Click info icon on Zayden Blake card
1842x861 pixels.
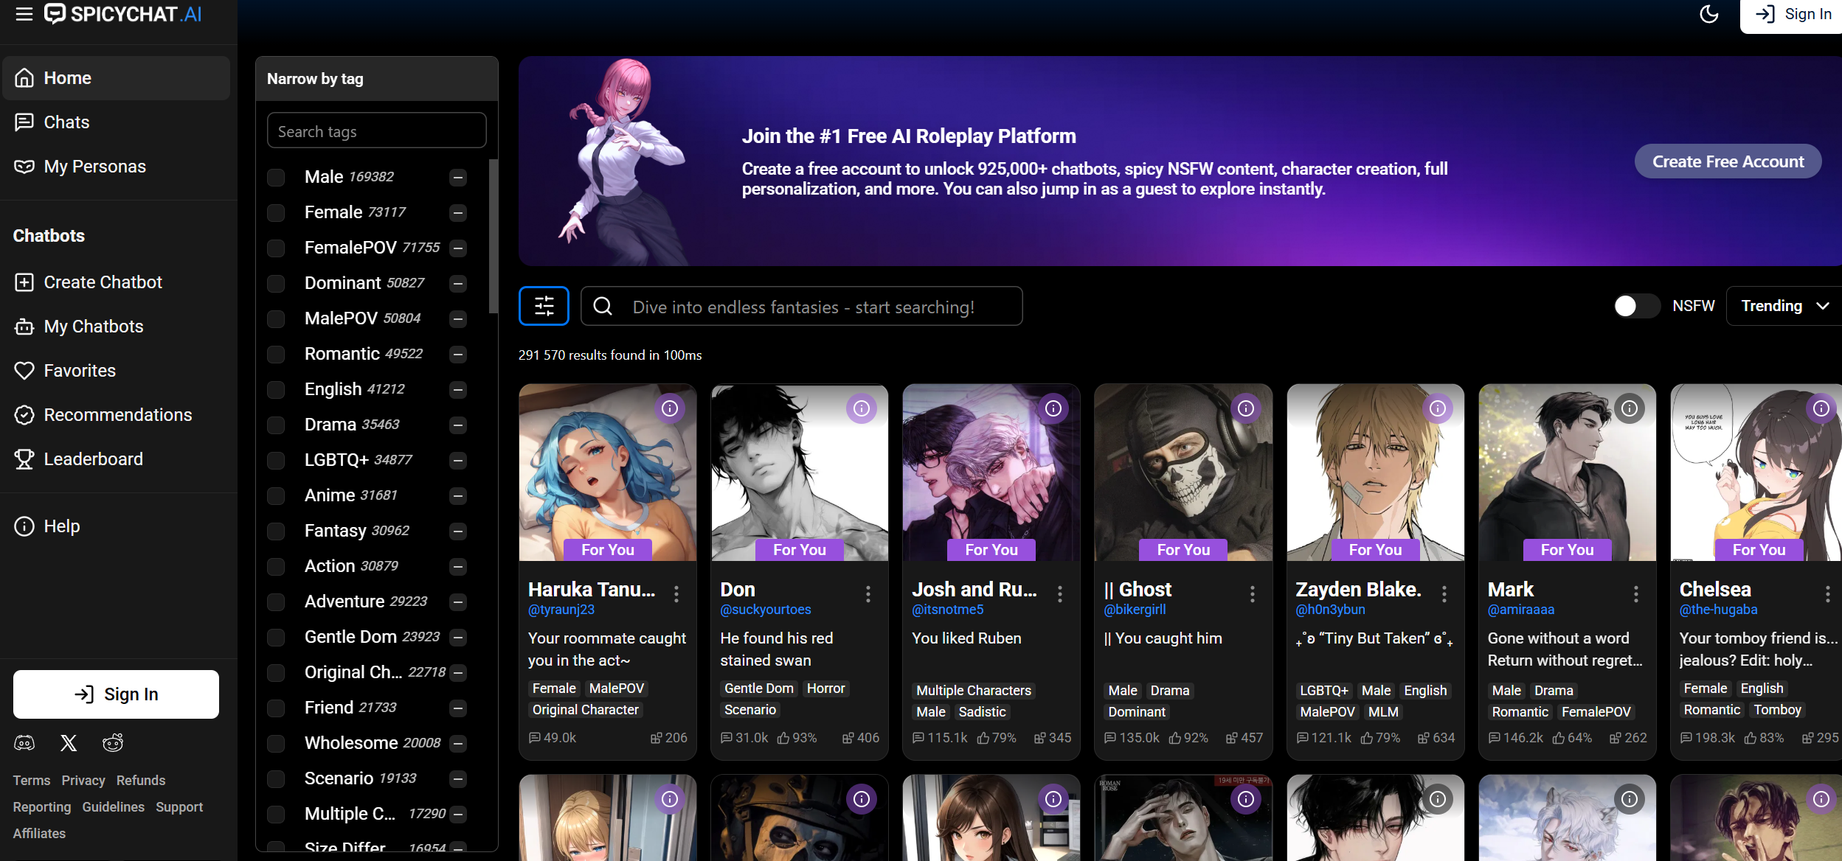click(1438, 408)
